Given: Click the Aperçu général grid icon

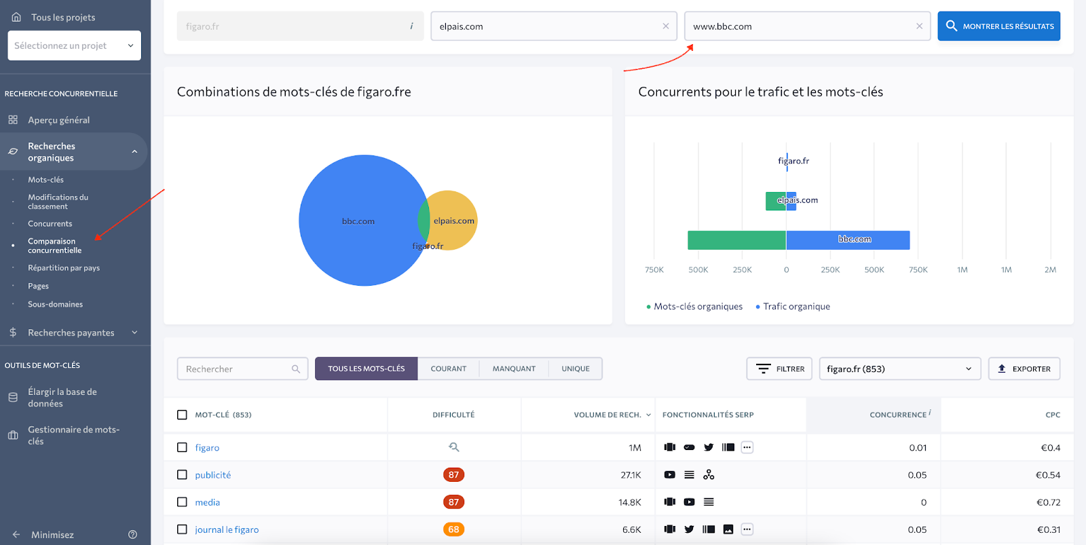Looking at the screenshot, I should [13, 119].
